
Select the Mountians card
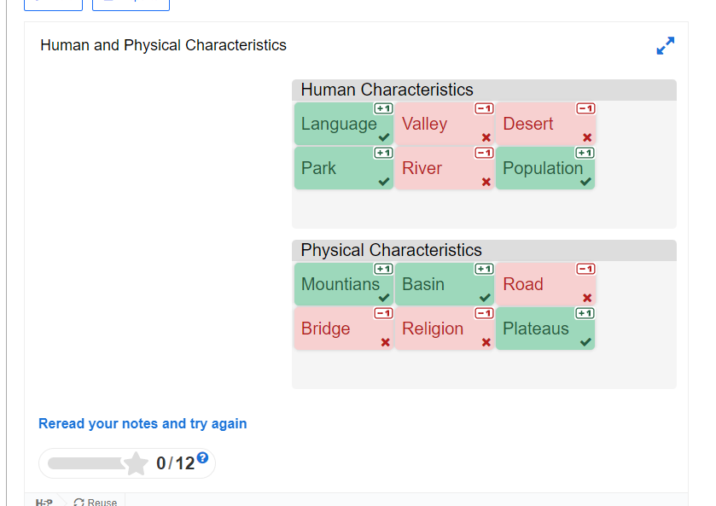344,284
